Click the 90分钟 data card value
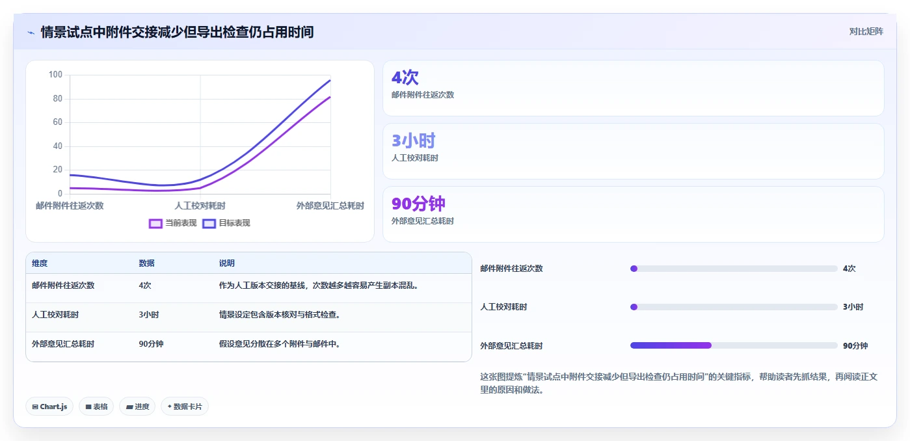Screen dimensions: 910x441 click(x=418, y=204)
